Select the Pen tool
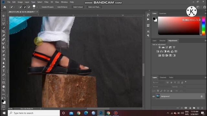207x116 pixels. (4, 75)
